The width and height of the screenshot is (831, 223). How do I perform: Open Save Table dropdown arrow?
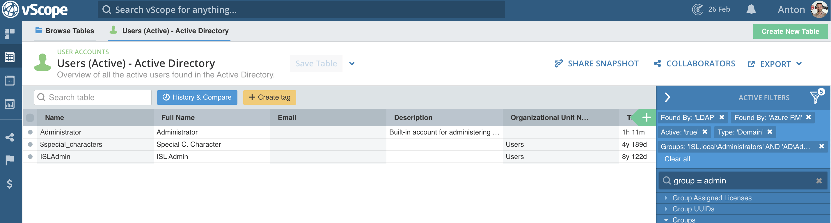[x=351, y=63]
